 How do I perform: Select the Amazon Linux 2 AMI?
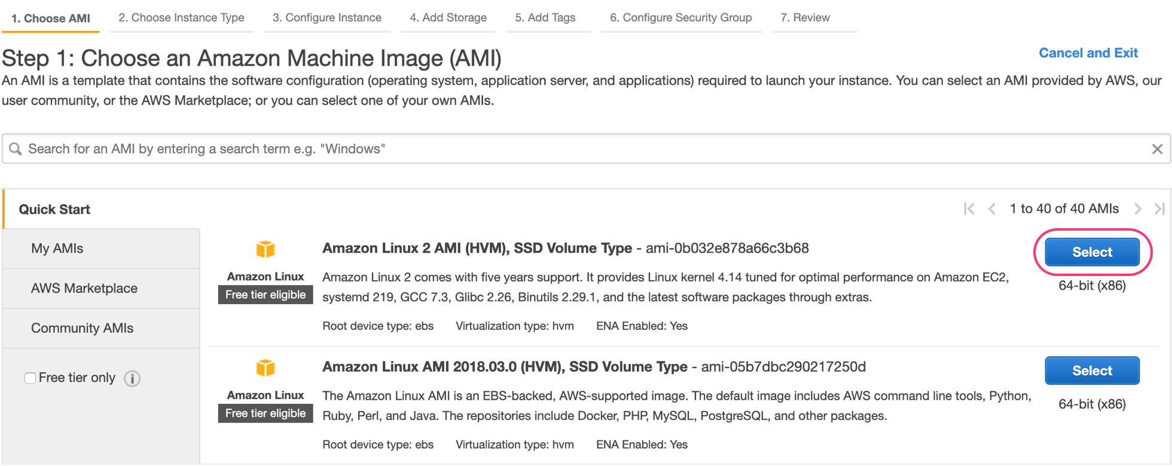(x=1092, y=252)
